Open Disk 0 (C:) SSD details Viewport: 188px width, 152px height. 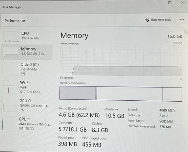[x=27, y=69]
